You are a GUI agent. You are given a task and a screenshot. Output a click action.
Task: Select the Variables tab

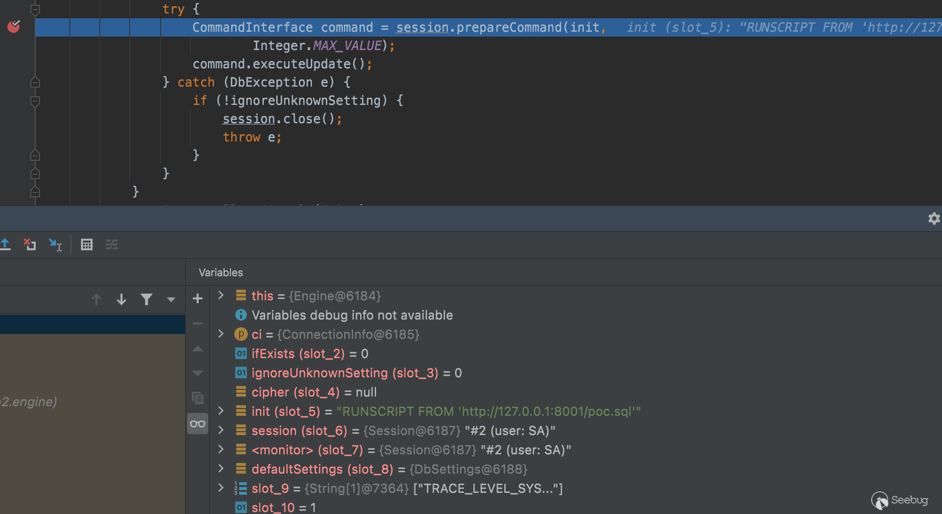pos(221,272)
